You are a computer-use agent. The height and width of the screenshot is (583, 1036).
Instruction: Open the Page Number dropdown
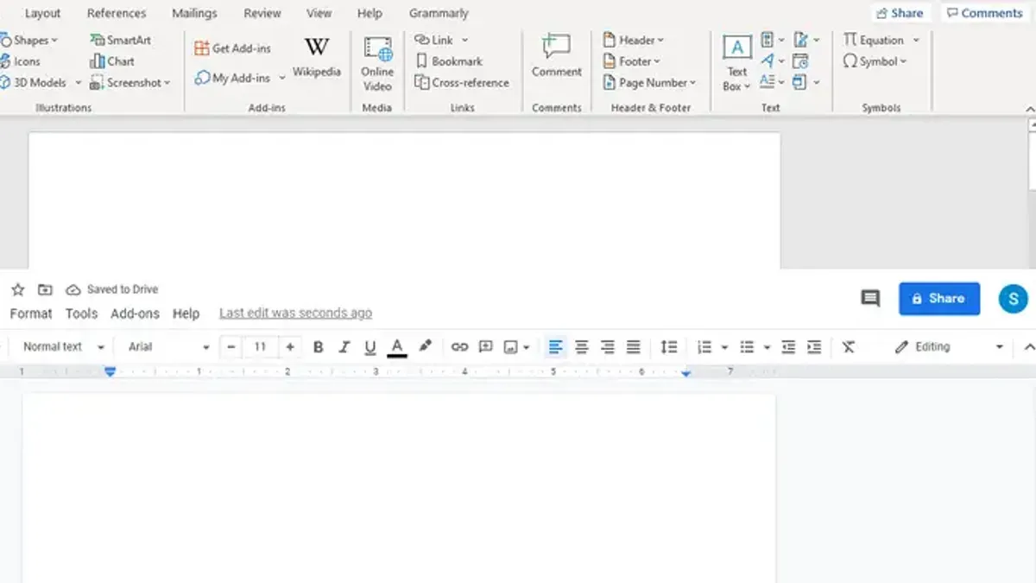pyautogui.click(x=649, y=83)
